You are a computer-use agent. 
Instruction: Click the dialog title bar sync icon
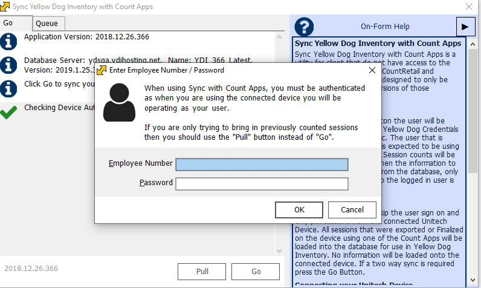click(x=102, y=70)
